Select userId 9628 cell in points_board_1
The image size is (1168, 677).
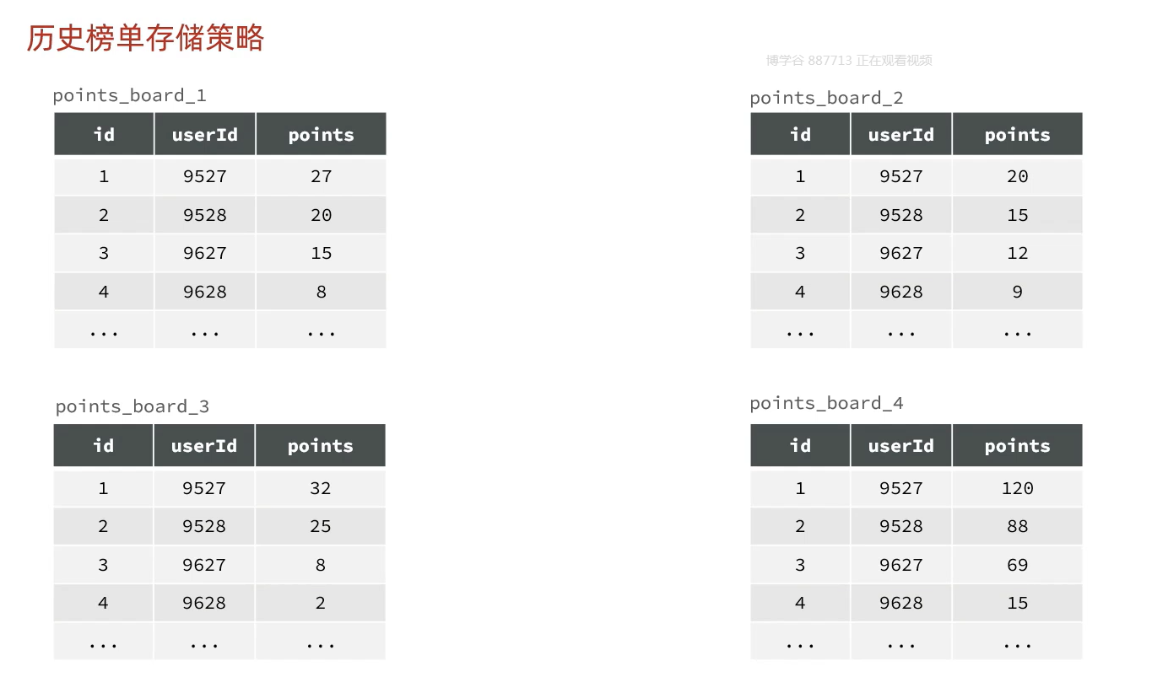pos(204,292)
